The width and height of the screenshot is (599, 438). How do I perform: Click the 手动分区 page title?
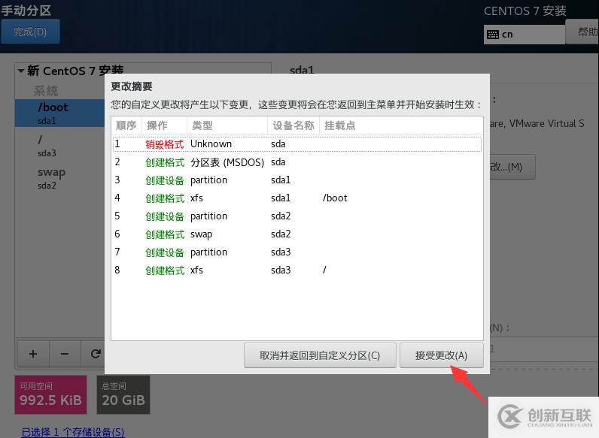[x=26, y=11]
